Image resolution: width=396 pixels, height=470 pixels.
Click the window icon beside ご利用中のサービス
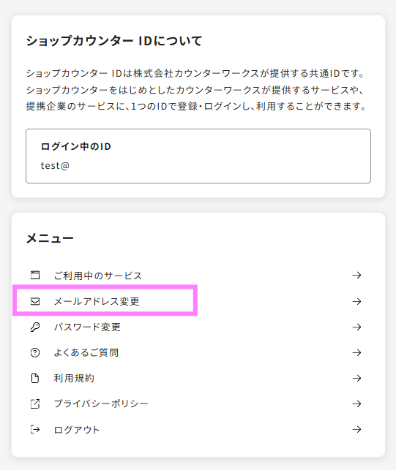pos(35,275)
